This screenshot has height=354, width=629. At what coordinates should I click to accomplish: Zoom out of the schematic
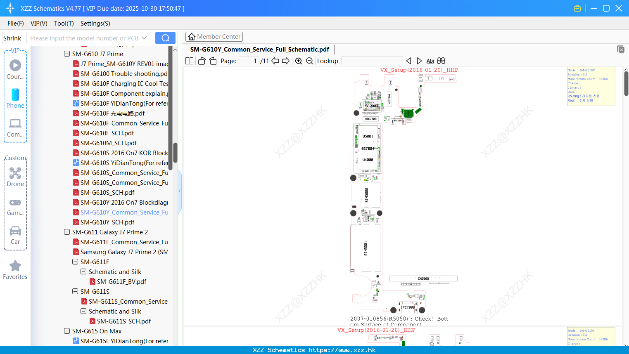click(x=309, y=61)
